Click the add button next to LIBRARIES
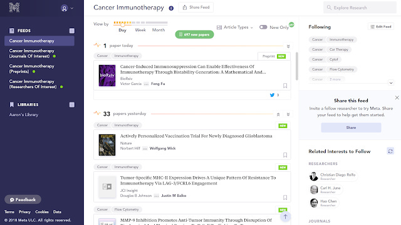401x225 pixels. (72, 104)
